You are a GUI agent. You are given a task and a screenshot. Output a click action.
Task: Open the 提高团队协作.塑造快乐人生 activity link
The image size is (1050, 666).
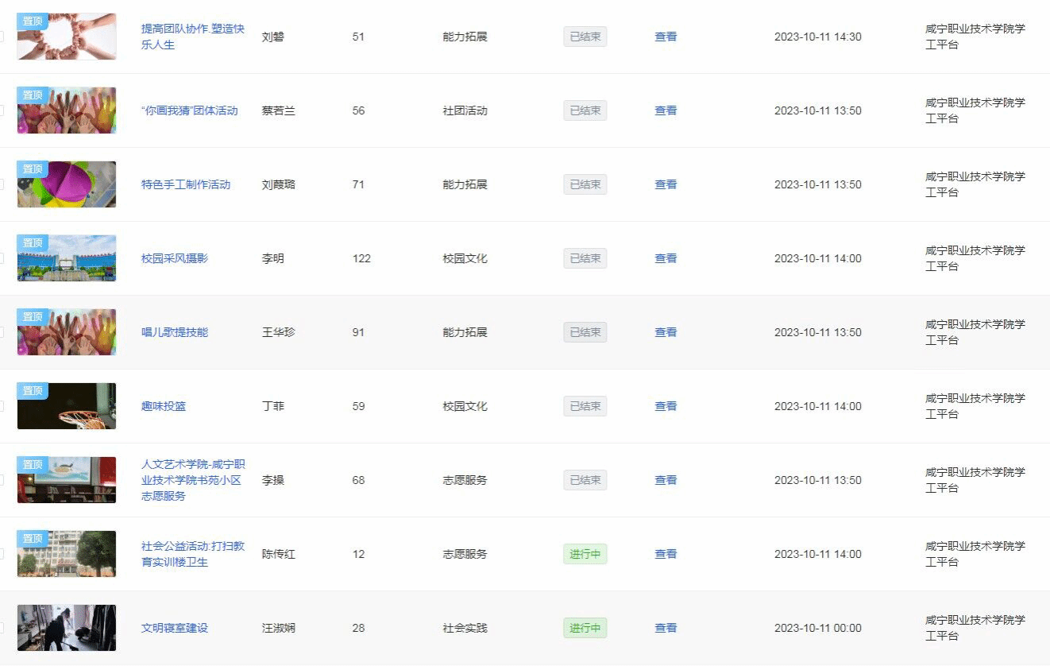192,37
